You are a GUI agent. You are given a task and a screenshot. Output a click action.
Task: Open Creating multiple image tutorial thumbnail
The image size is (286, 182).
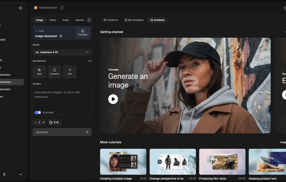coord(123,162)
